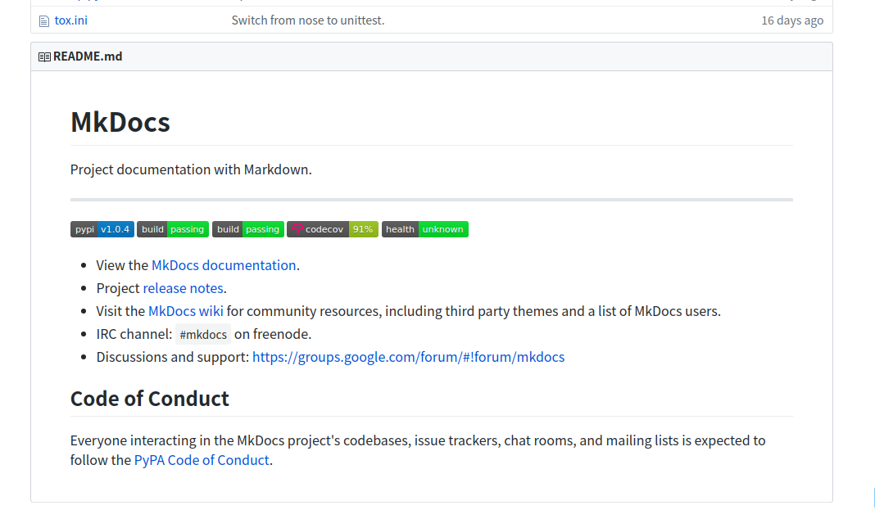Click the "16 days ago" timestamp

791,20
